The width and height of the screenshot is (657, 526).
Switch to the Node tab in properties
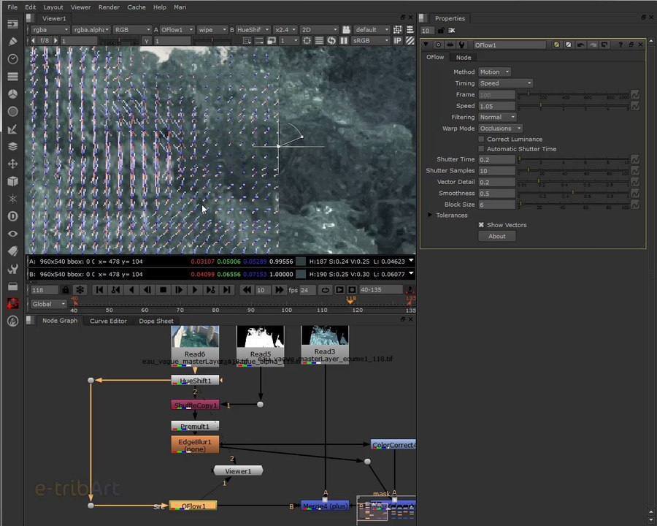pyautogui.click(x=464, y=58)
